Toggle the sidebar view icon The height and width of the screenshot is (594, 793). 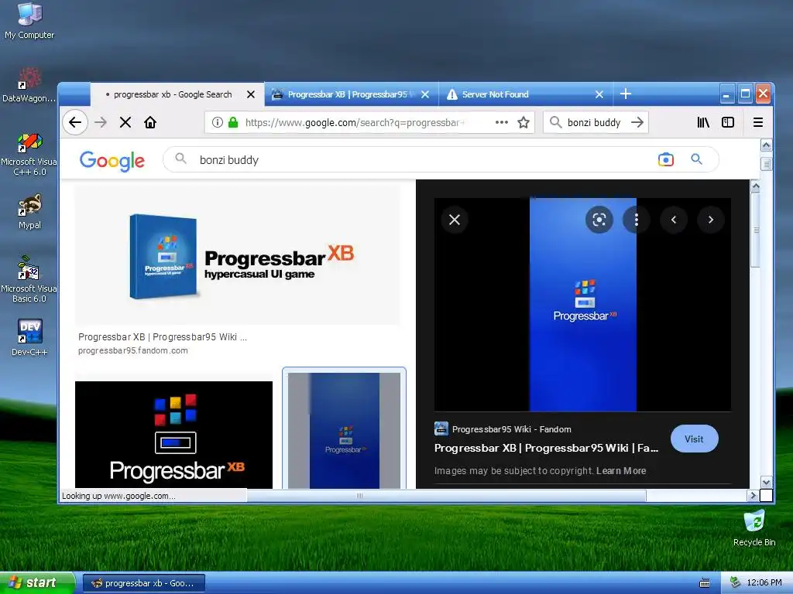click(x=728, y=122)
